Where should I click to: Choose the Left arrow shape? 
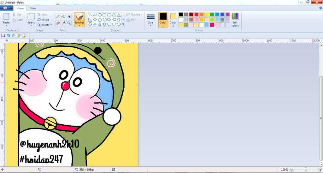coord(114,20)
